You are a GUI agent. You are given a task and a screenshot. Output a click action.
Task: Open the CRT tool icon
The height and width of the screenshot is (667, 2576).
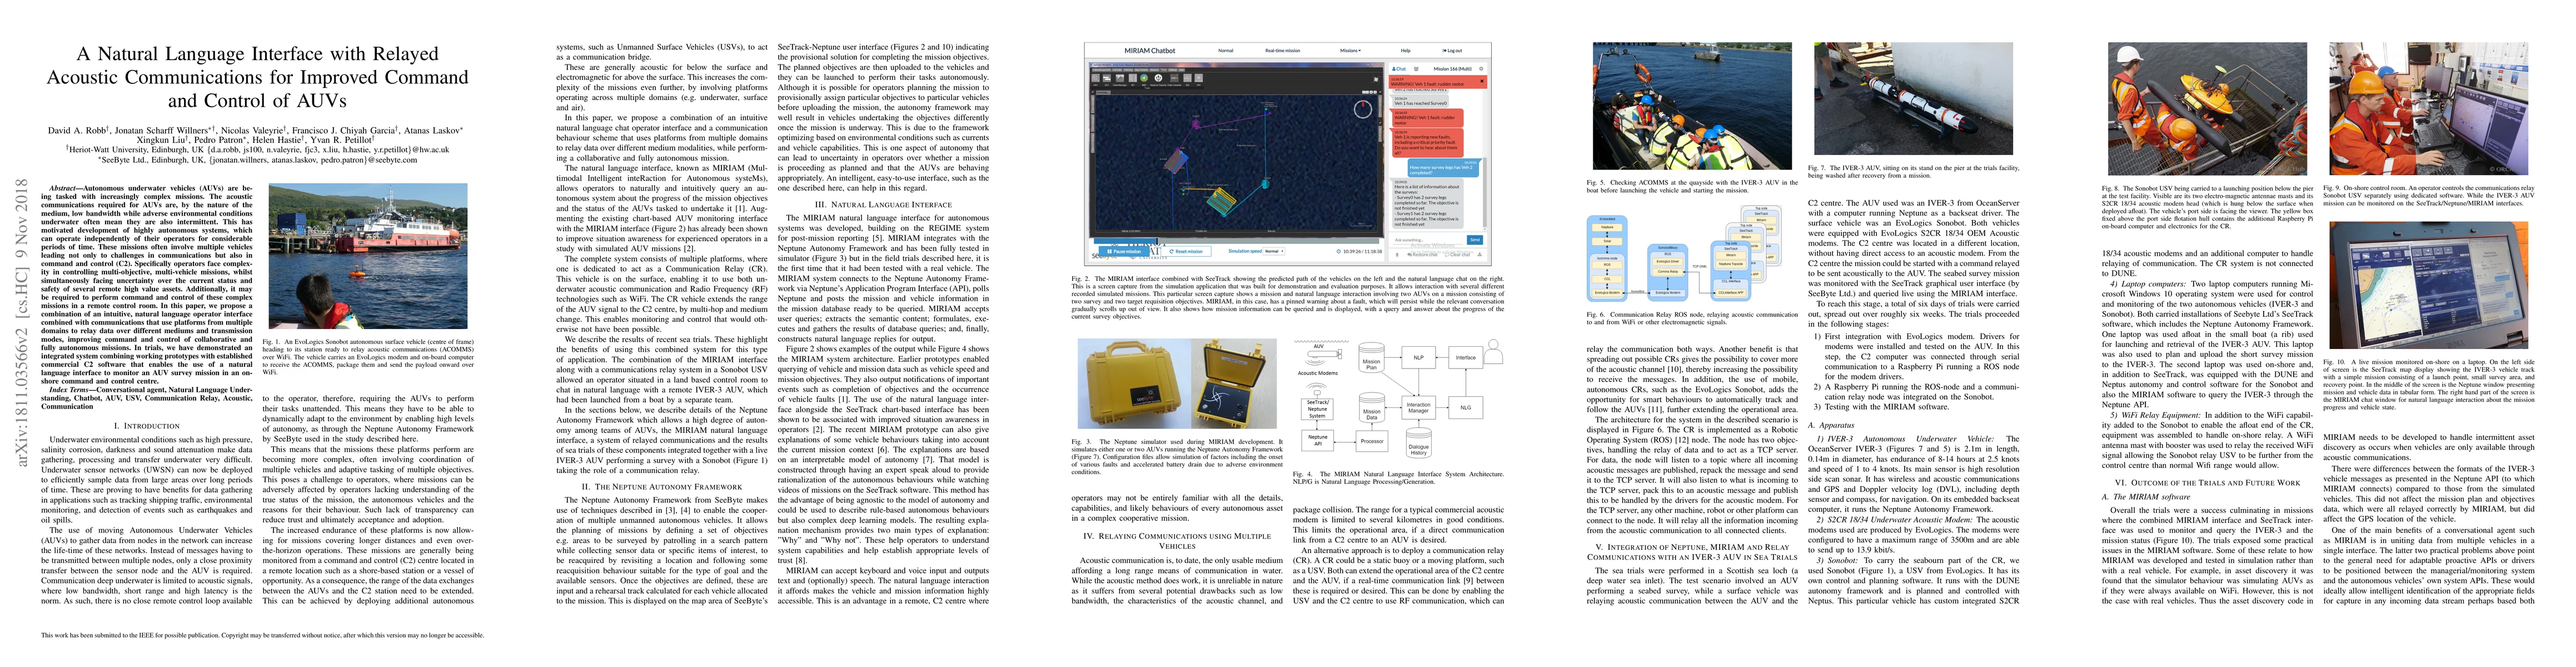1096,78
